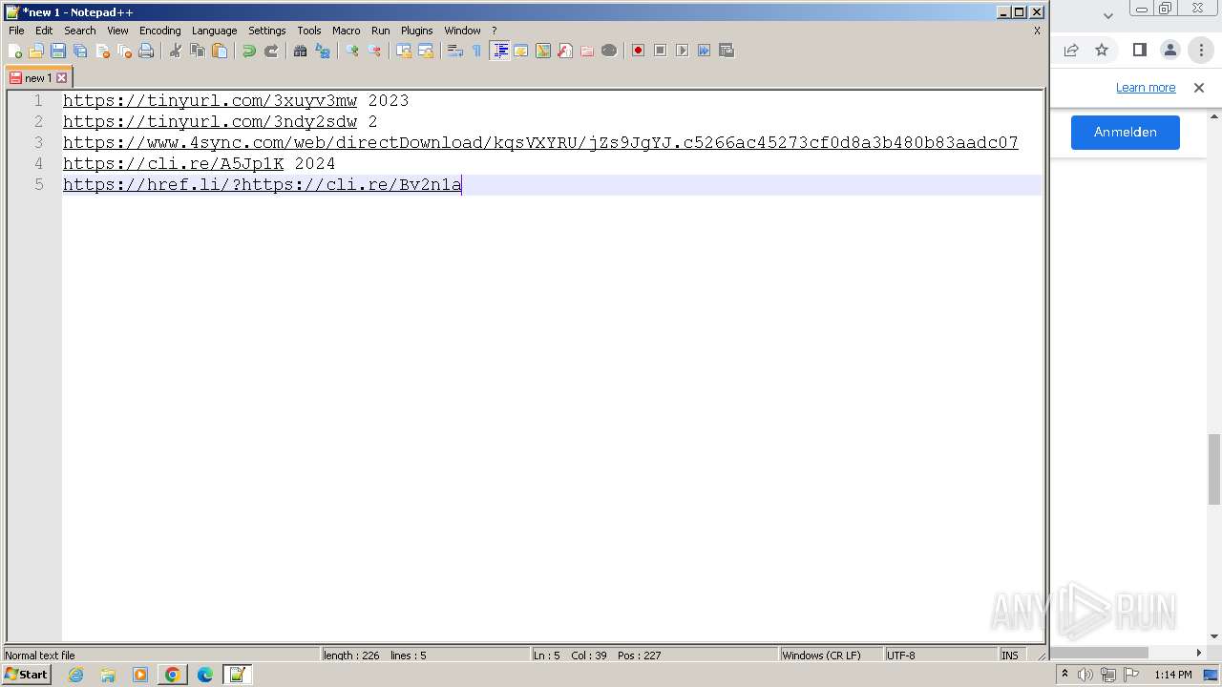Viewport: 1222px width, 687px height.
Task: Click the href.li link on line 5
Action: coord(263,184)
